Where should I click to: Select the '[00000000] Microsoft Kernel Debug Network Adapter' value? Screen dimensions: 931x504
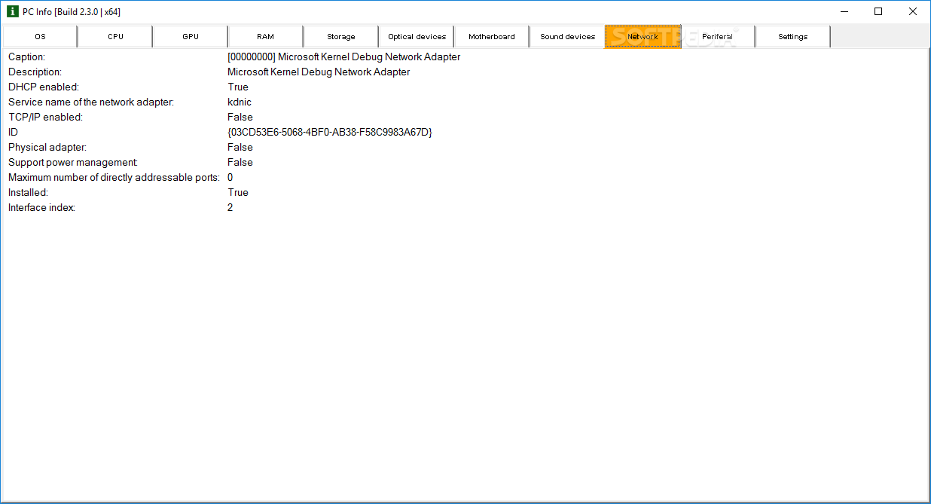(x=343, y=57)
